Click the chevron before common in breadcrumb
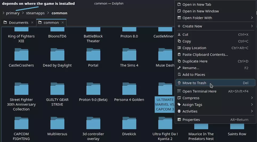The width and height of the screenshot is (257, 142). 48,13
